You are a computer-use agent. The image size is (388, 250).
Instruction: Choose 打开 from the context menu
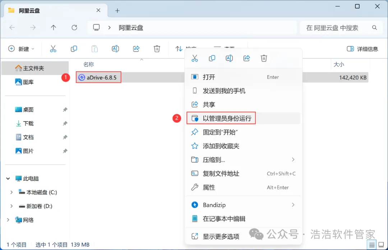[x=244, y=77]
